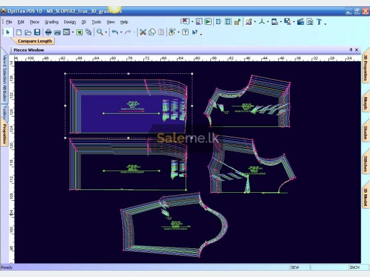Open the 3D Properties side tab
370x277 pixels.
tap(365, 68)
